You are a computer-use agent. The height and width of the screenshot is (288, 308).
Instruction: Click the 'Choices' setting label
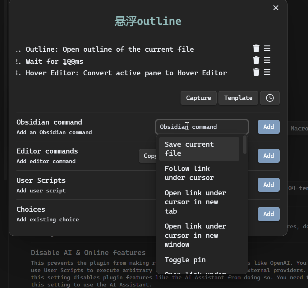pos(31,209)
